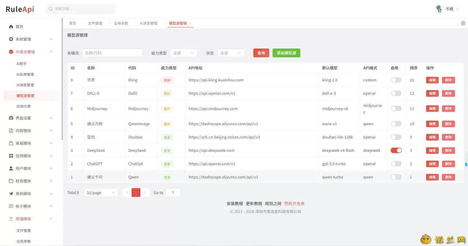Click the red 查询 button
This screenshot has height=246, width=468.
coord(261,53)
